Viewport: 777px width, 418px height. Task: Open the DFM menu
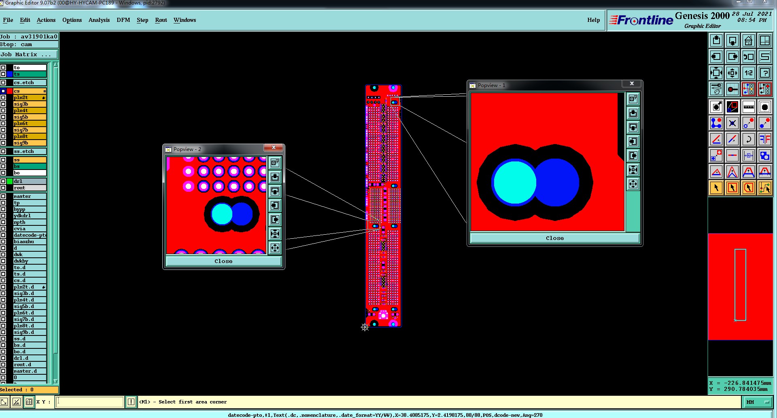pyautogui.click(x=123, y=20)
